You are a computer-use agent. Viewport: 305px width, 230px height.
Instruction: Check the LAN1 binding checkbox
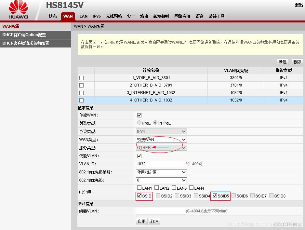coord(139,188)
